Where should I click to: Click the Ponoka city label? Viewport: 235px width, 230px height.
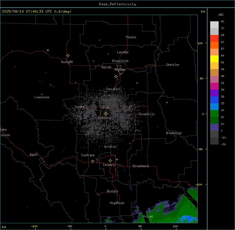click(x=131, y=37)
